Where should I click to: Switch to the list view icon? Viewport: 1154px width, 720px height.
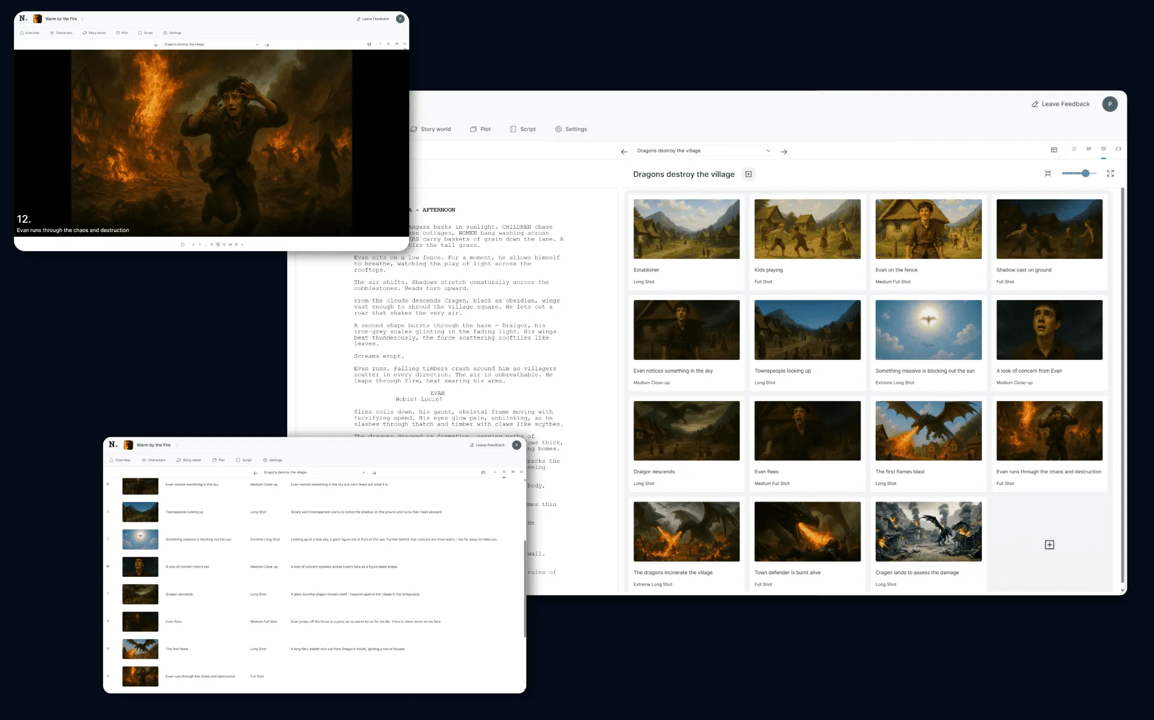coord(1074,149)
